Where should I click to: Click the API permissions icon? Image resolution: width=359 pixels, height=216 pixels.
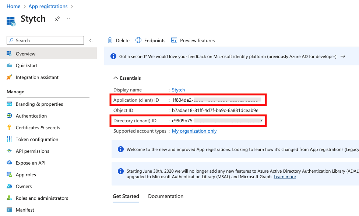[x=9, y=151]
